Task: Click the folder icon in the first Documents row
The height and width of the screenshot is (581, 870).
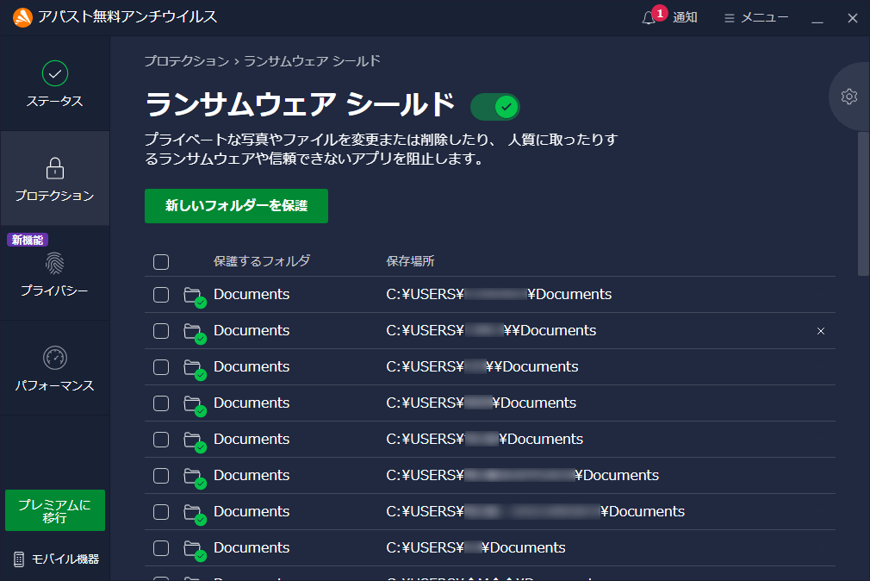Action: click(194, 296)
